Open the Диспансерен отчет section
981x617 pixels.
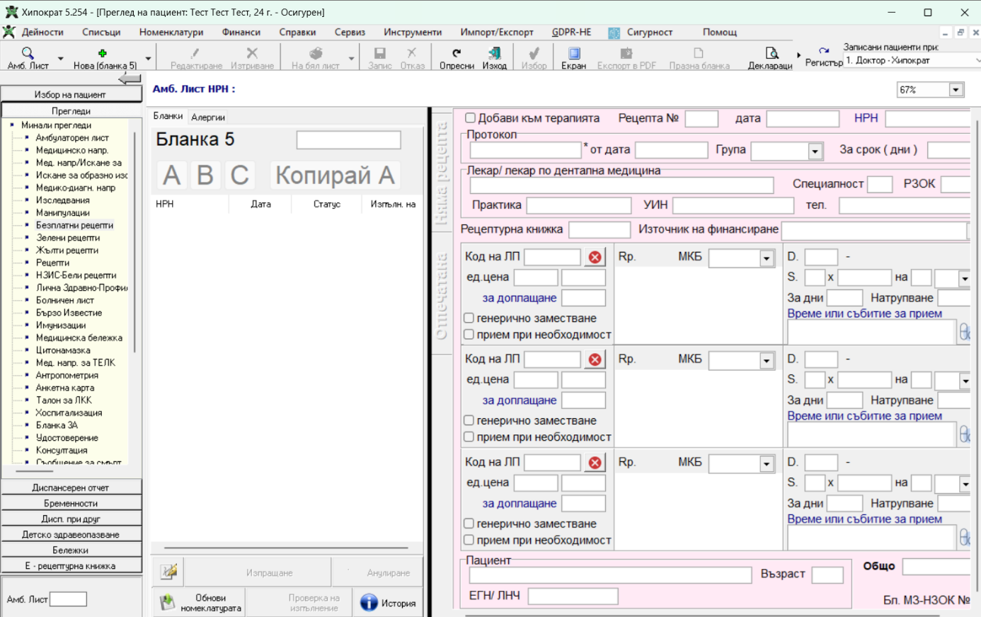click(71, 488)
